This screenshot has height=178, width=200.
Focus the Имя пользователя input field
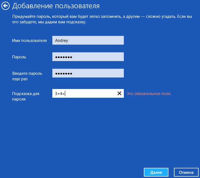[88, 40]
